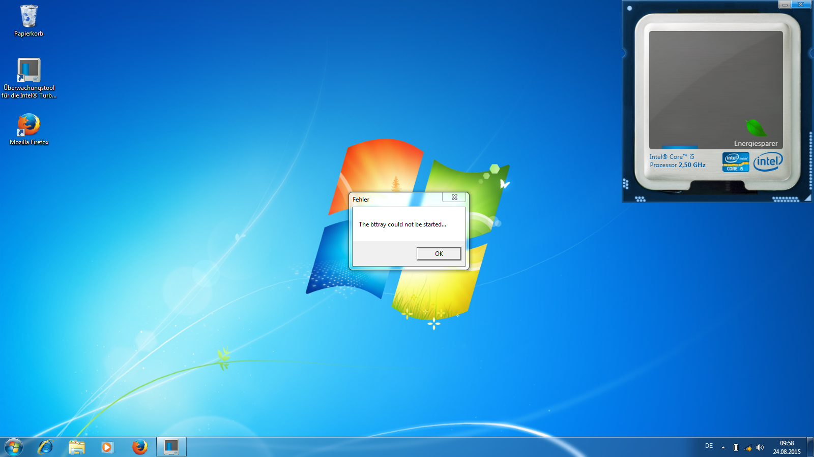
Task: Click the gray processor display area
Action: coord(716,89)
